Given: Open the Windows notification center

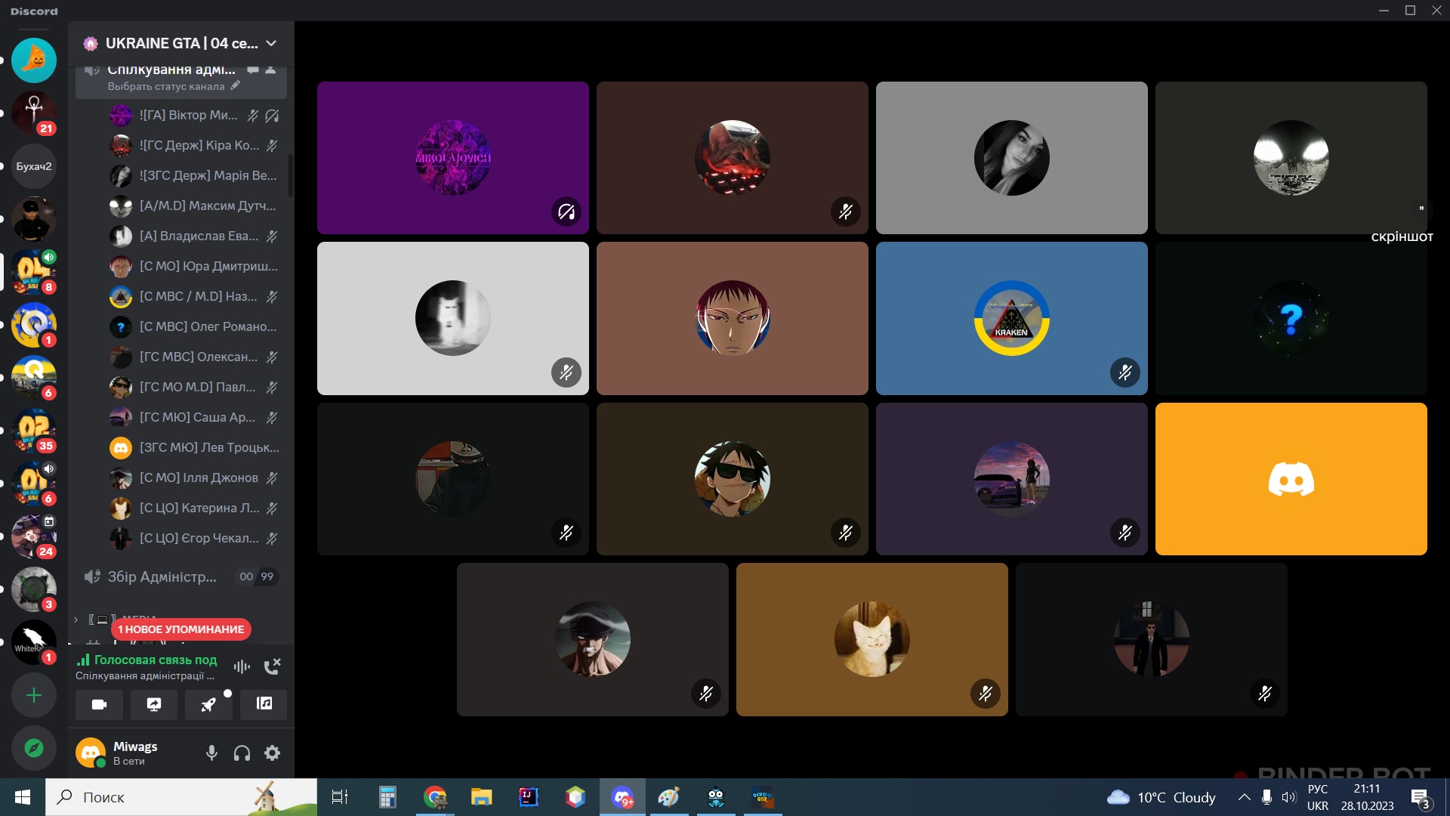Looking at the screenshot, I should (1420, 798).
